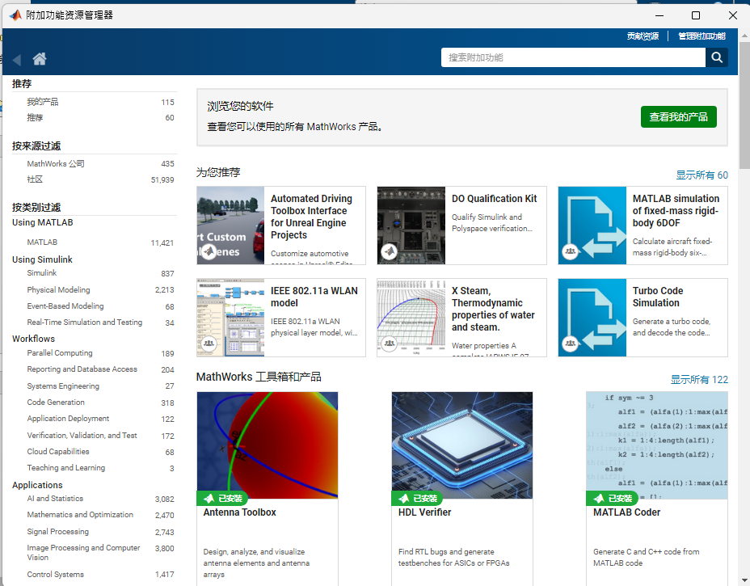Screen dimensions: 750x586
Task: Open the X Steam chart thumbnail
Action: coord(411,318)
